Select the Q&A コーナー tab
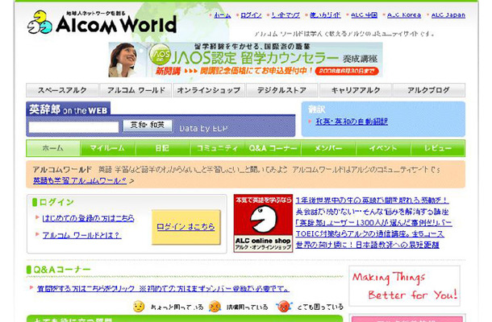Image resolution: width=492 pixels, height=322 pixels. click(x=273, y=148)
